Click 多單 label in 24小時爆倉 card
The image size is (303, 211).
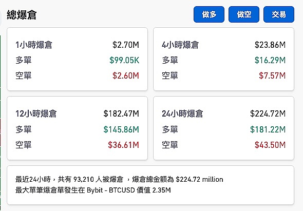point(170,129)
